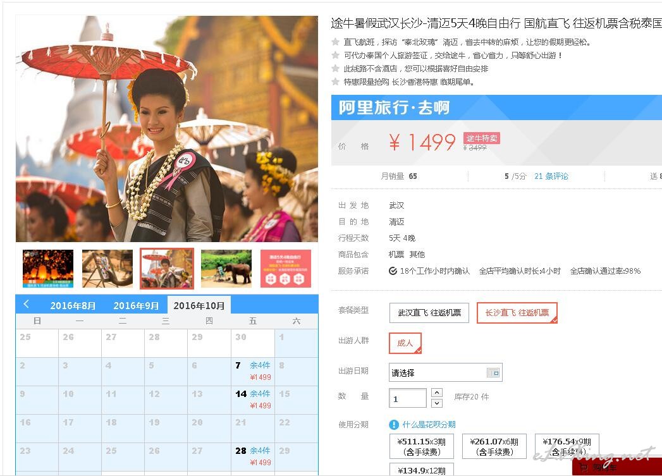This screenshot has height=476, width=662.
Task: Increase quantity with the up arrow
Action: pos(437,393)
